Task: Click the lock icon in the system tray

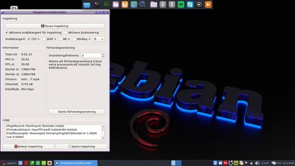Action: coord(251,163)
